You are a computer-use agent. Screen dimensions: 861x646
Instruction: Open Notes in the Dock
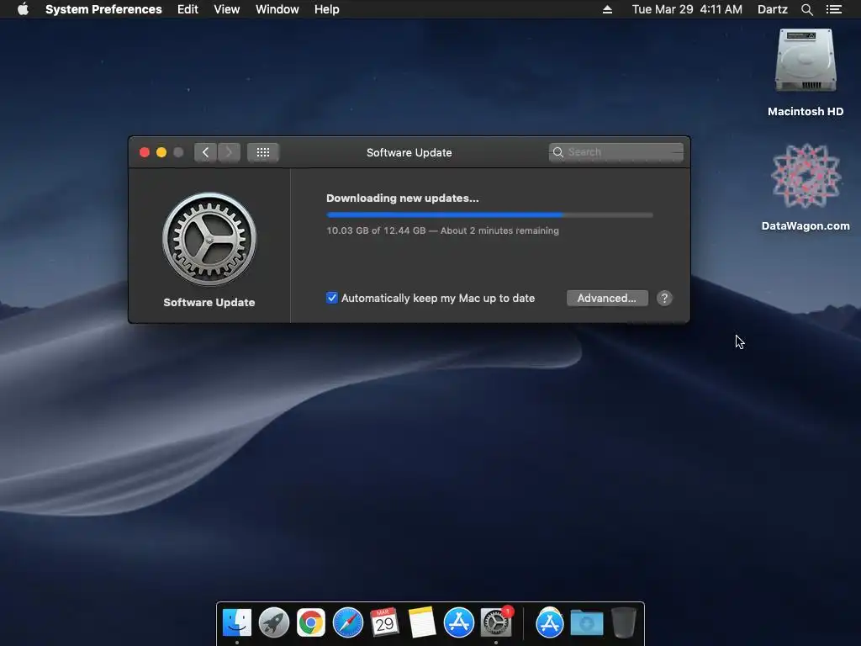coord(422,623)
